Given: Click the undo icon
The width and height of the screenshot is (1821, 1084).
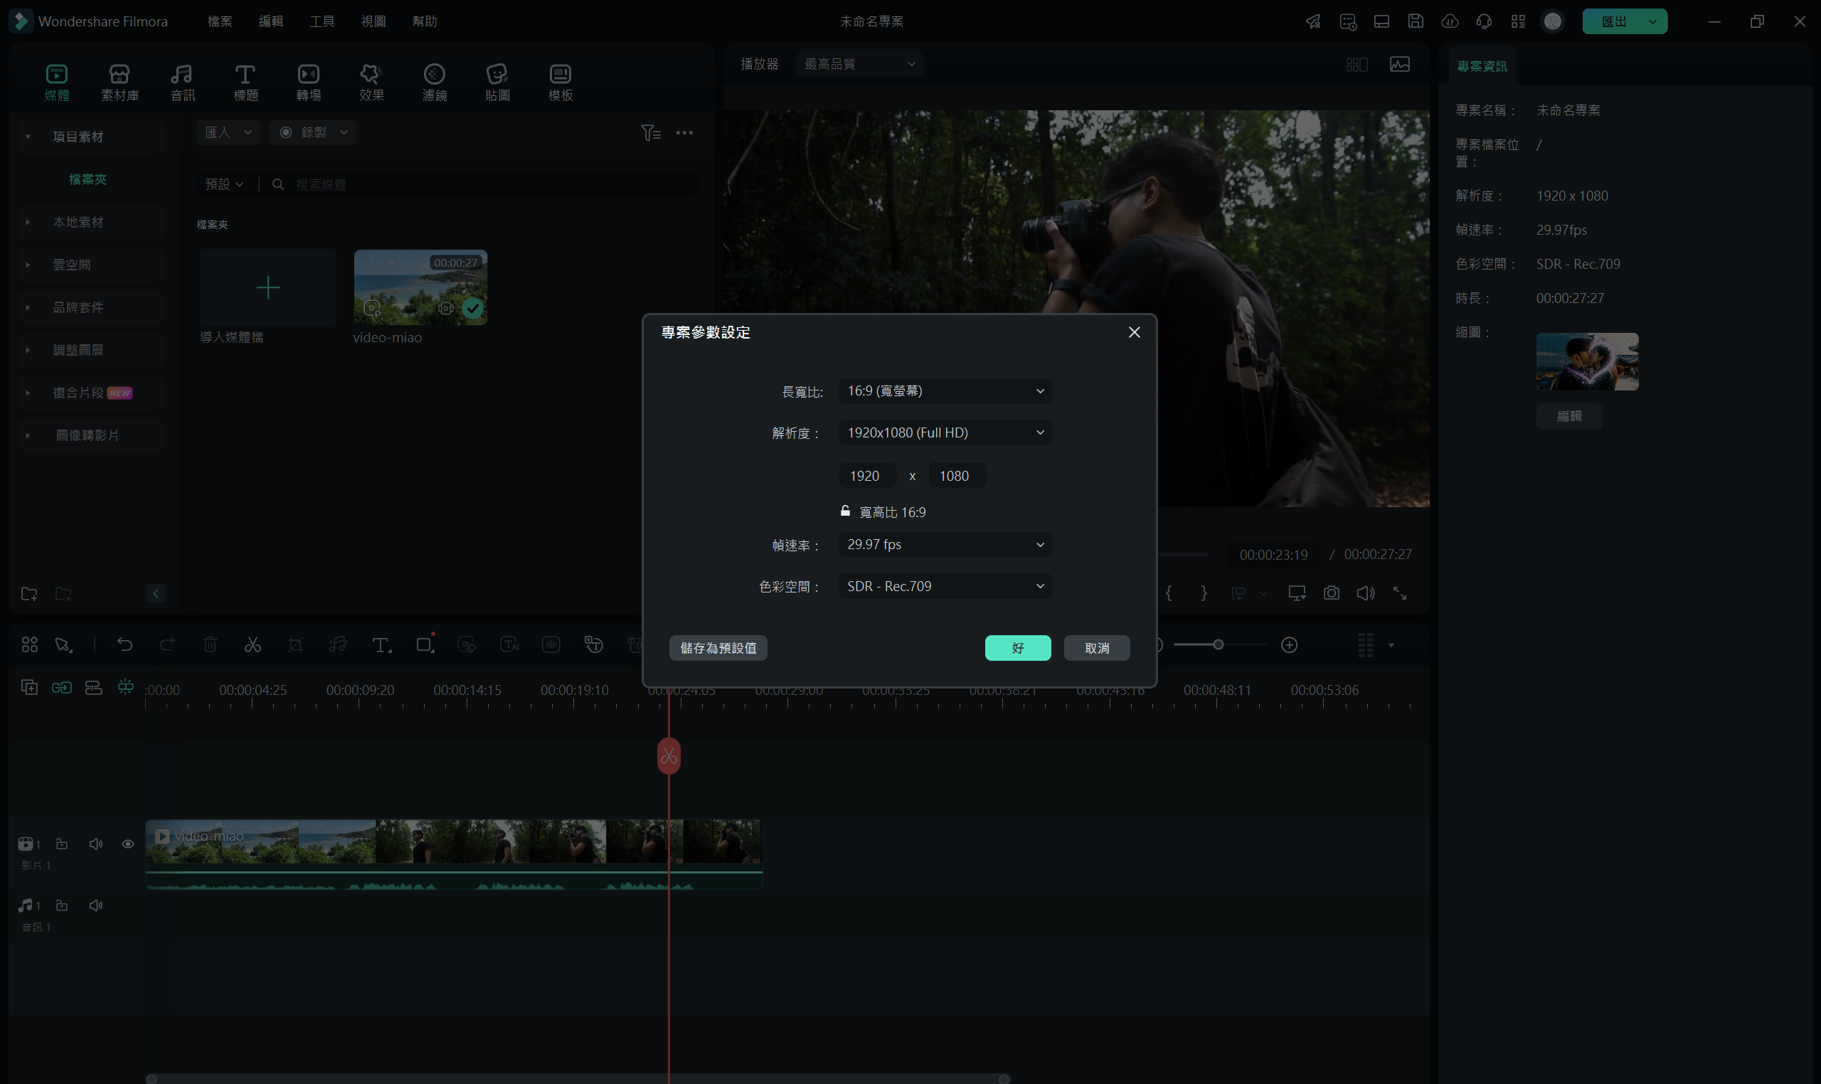Looking at the screenshot, I should pyautogui.click(x=124, y=644).
